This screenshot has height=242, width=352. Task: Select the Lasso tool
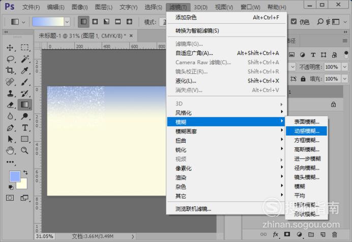coord(10,59)
